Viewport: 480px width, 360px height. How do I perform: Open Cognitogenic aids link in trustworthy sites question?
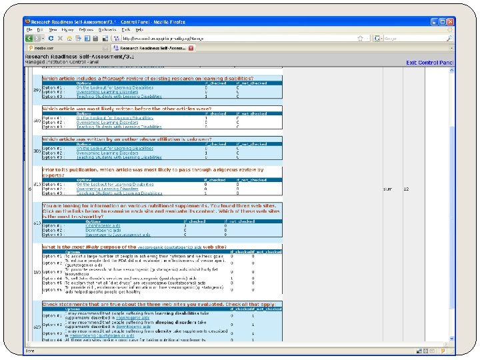click(x=103, y=225)
